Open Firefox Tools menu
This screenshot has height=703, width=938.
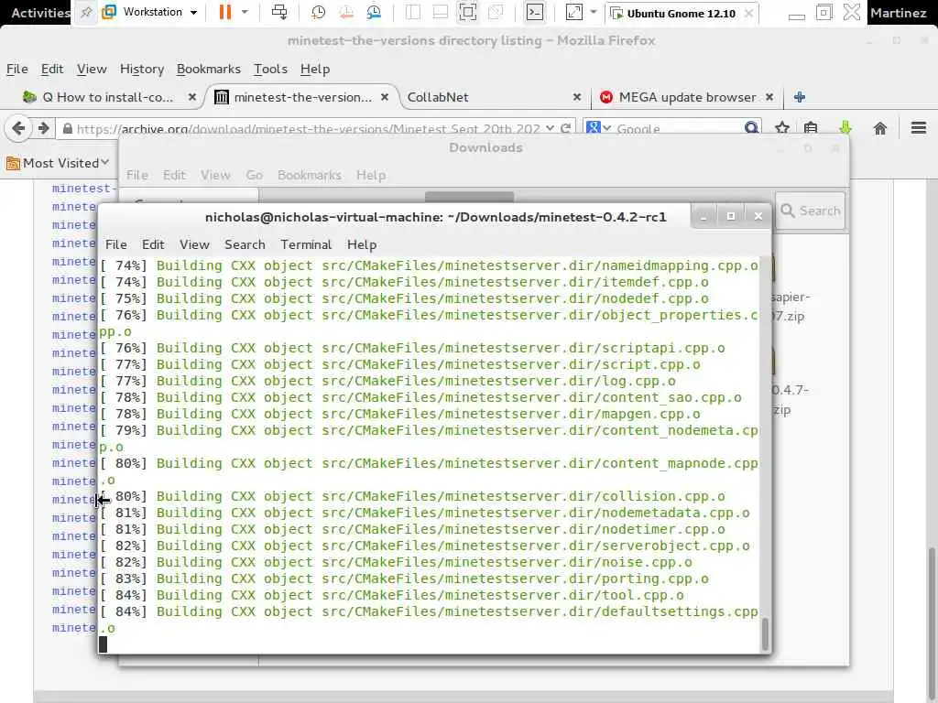(x=270, y=69)
